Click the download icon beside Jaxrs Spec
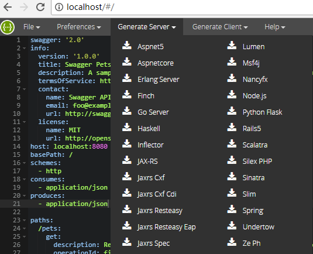313x254 pixels. coord(127,242)
